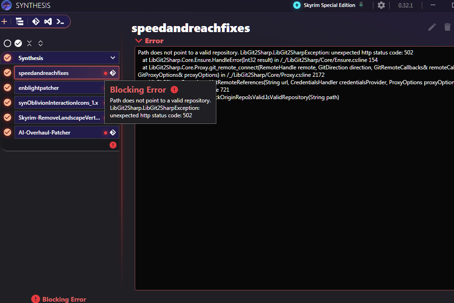
Task: Click git icon on speedandreachfixes row
Action: 113,73
